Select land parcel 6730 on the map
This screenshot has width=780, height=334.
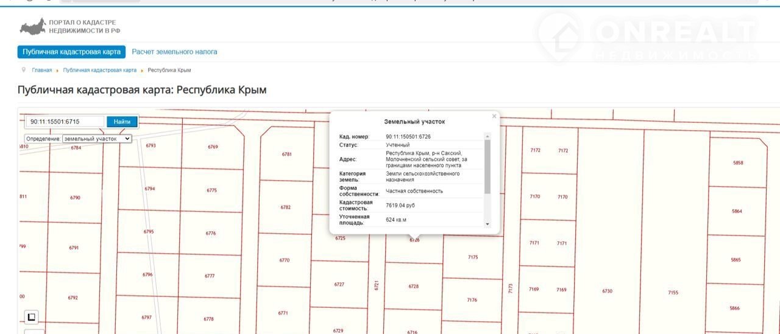tap(607, 291)
